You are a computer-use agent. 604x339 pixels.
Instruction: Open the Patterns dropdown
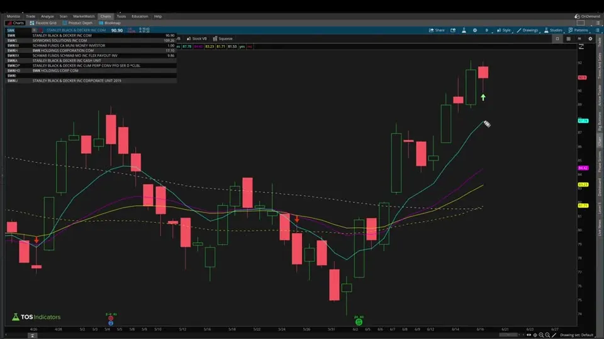click(579, 30)
